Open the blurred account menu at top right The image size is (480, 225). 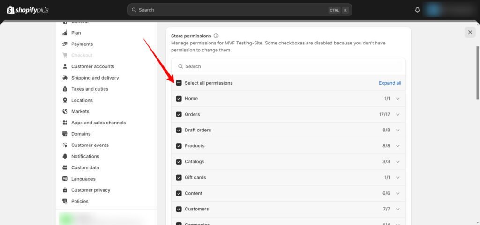coord(450,10)
